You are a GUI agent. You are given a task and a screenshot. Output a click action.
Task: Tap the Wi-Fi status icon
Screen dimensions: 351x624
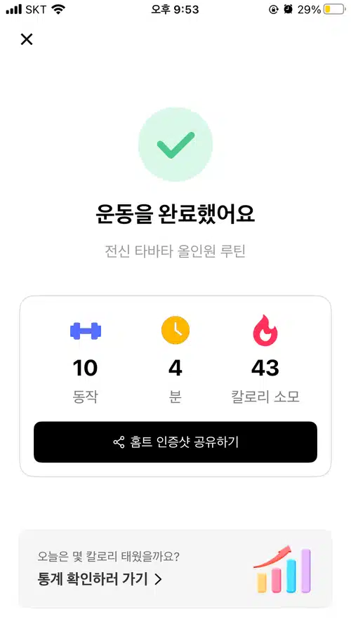(x=58, y=9)
